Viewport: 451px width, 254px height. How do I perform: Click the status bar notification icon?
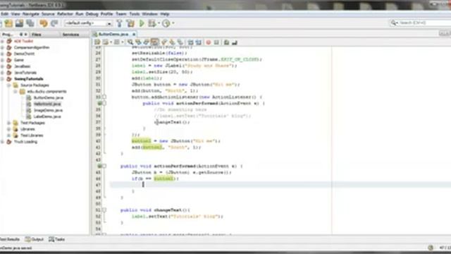click(431, 248)
